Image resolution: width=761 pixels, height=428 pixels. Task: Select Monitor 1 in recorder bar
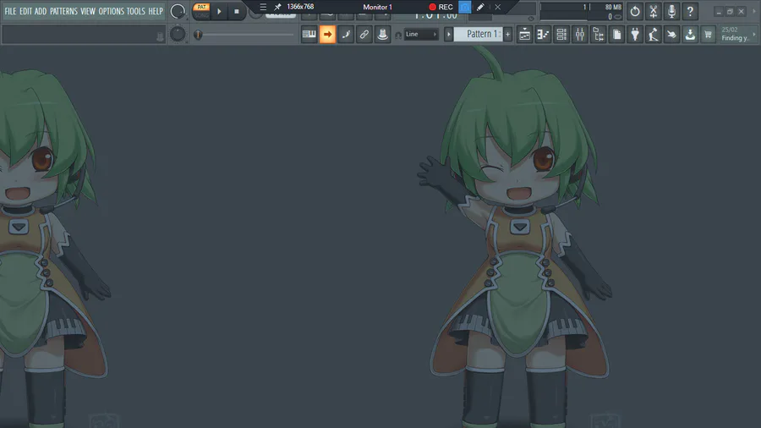click(x=378, y=7)
